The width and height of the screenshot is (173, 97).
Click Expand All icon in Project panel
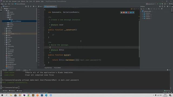(x=28, y=6)
